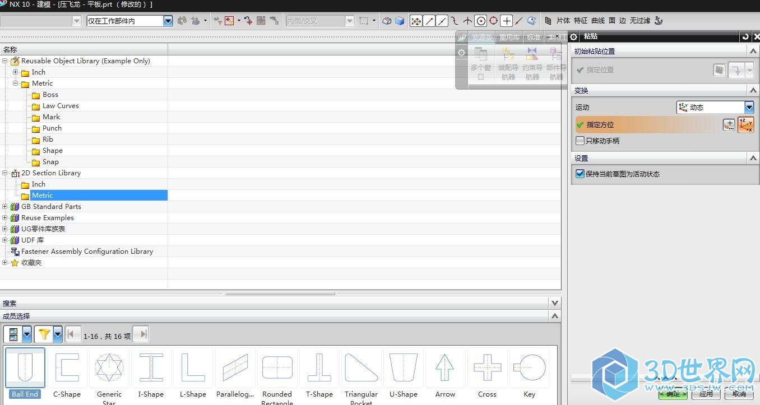The width and height of the screenshot is (760, 405).
Task: Collapse the 成员选择 member selection panel
Action: (x=555, y=316)
